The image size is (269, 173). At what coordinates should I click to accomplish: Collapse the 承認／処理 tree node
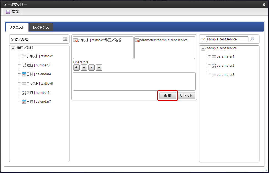pos(13,48)
